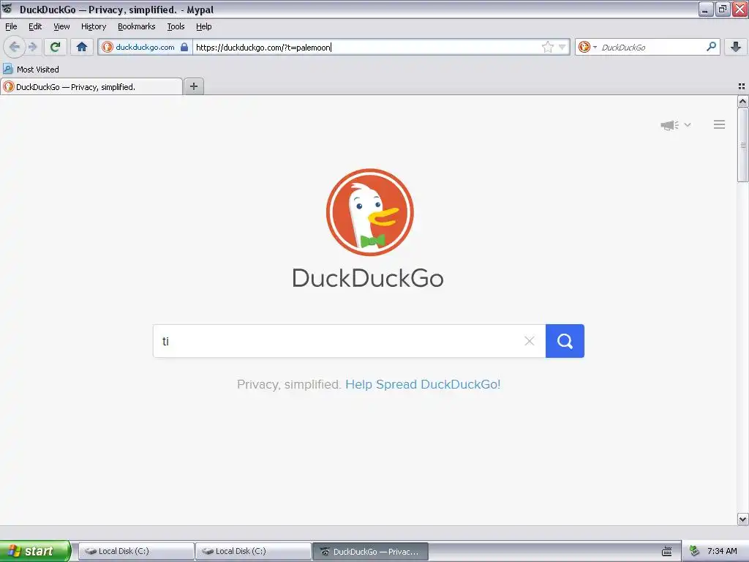This screenshot has width=749, height=562.
Task: Switch to the first Local Disk (C:) taskbar window
Action: click(136, 551)
